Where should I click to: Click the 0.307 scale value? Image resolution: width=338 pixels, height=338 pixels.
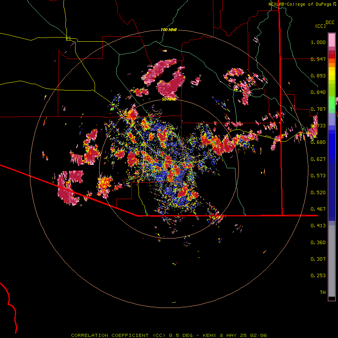(318, 259)
